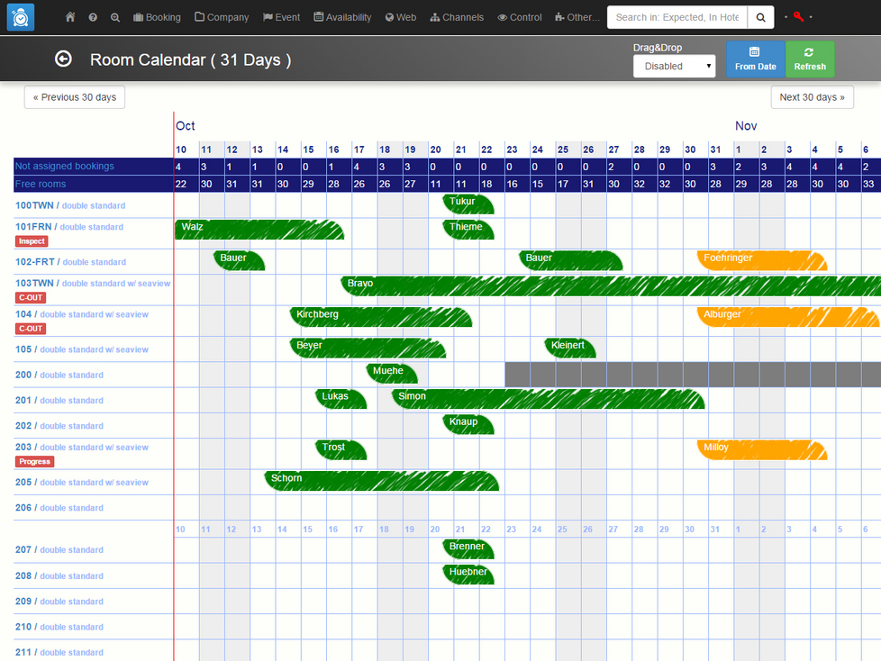
Task: Click the alarm clock app logo
Action: click(x=21, y=17)
